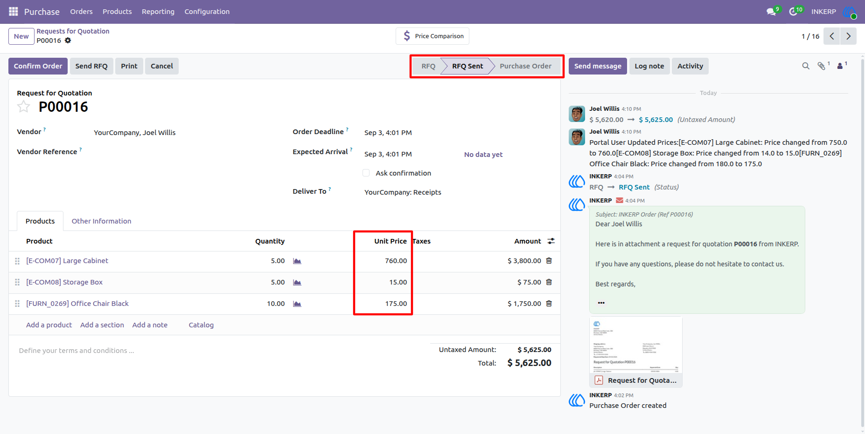
Task: Open the conversations chat icon
Action: (x=771, y=12)
